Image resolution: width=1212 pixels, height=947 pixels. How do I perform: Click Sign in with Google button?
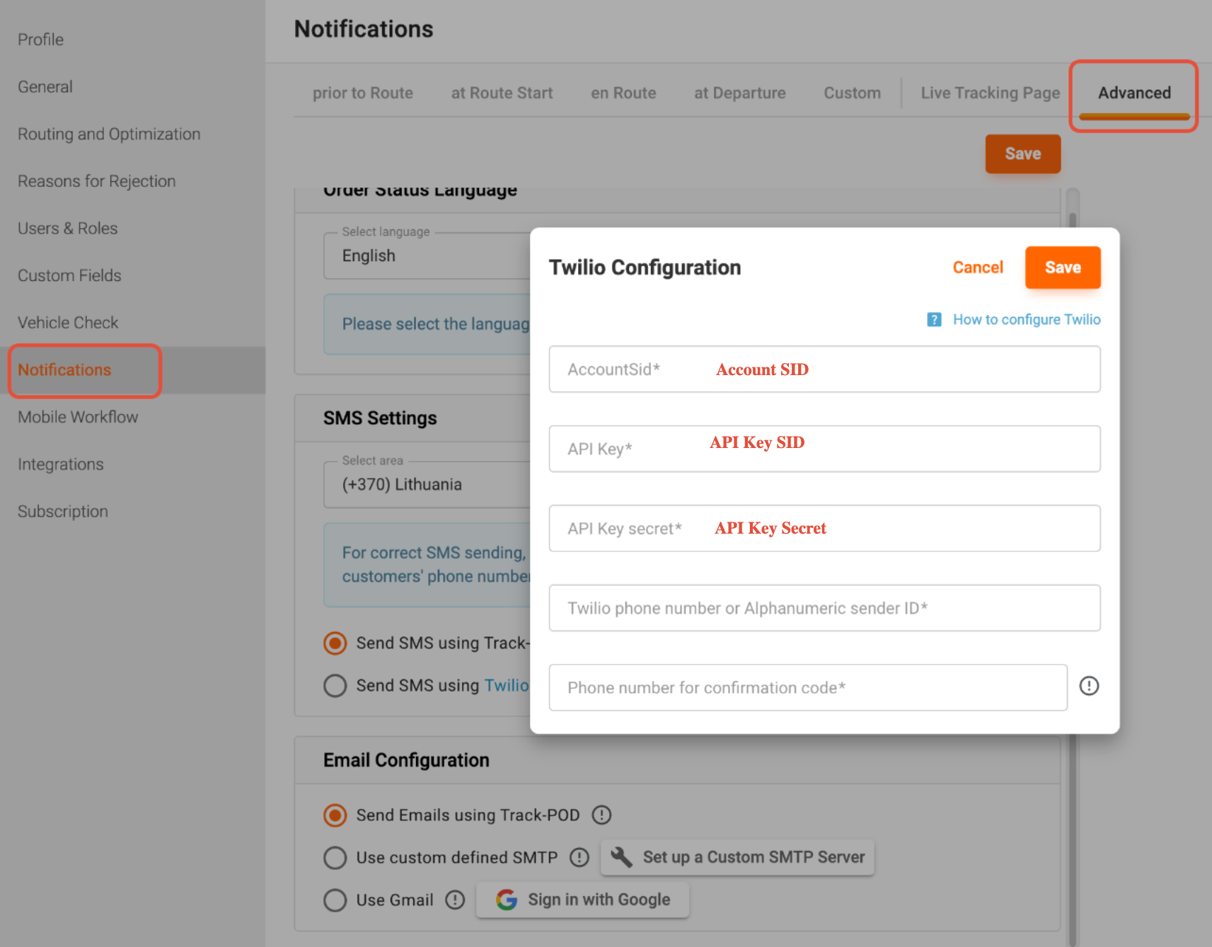(x=583, y=900)
